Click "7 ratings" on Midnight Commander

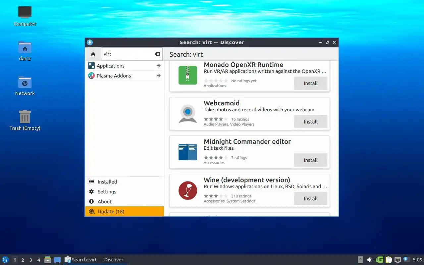tap(239, 158)
